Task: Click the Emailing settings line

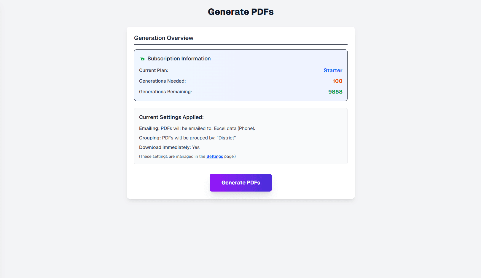Action: click(x=197, y=128)
